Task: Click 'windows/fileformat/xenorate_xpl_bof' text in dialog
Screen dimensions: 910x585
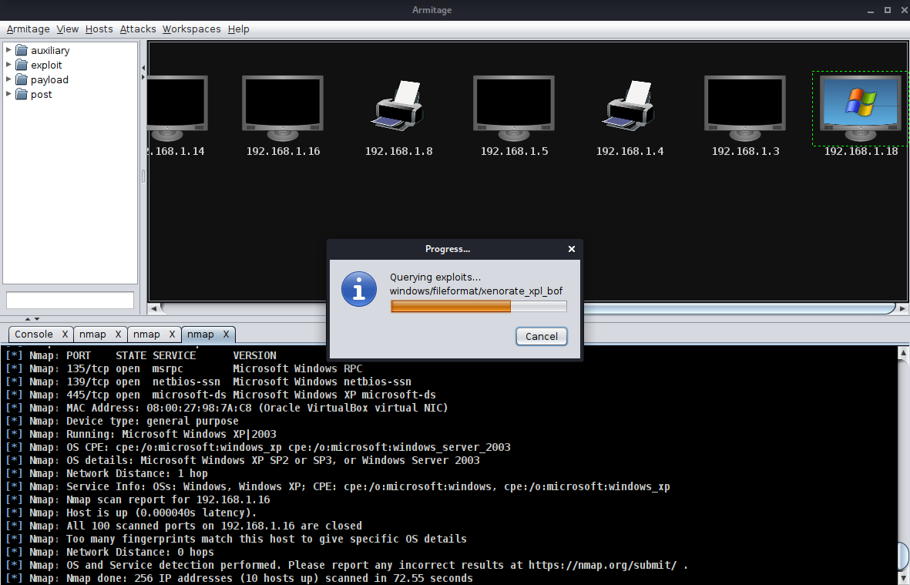Action: pyautogui.click(x=476, y=291)
